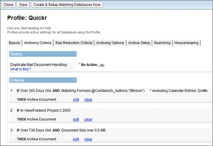Edit criteria 3 for Over 730 Days Old
213x146 pixels.
click(76, 139)
